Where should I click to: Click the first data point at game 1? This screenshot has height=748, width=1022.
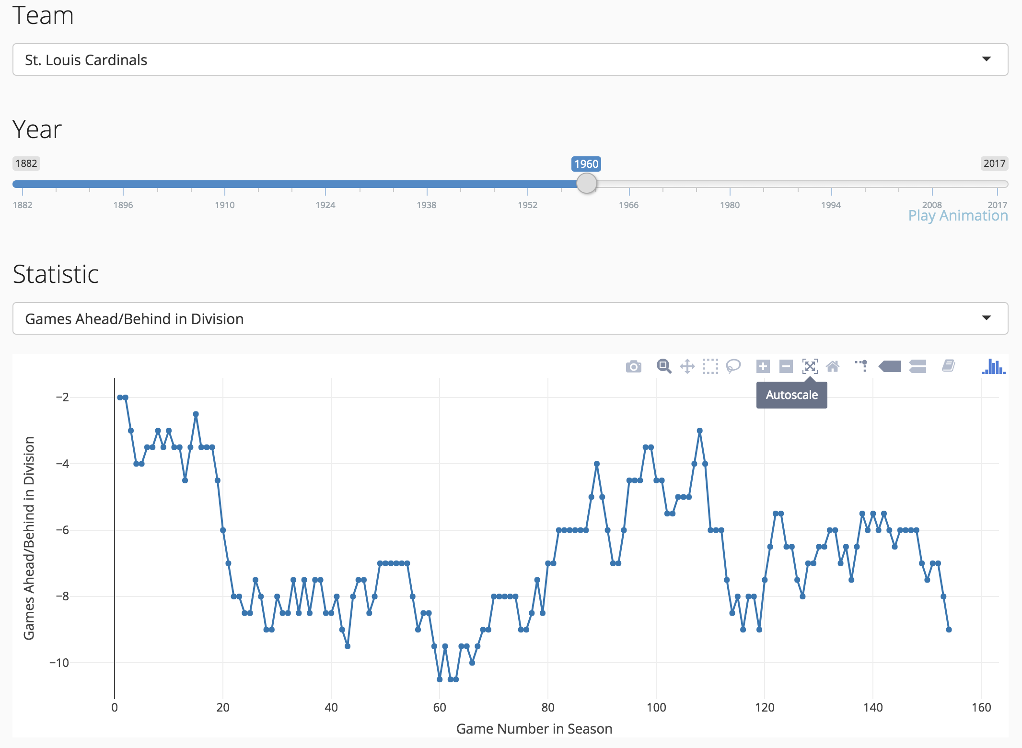pos(120,397)
